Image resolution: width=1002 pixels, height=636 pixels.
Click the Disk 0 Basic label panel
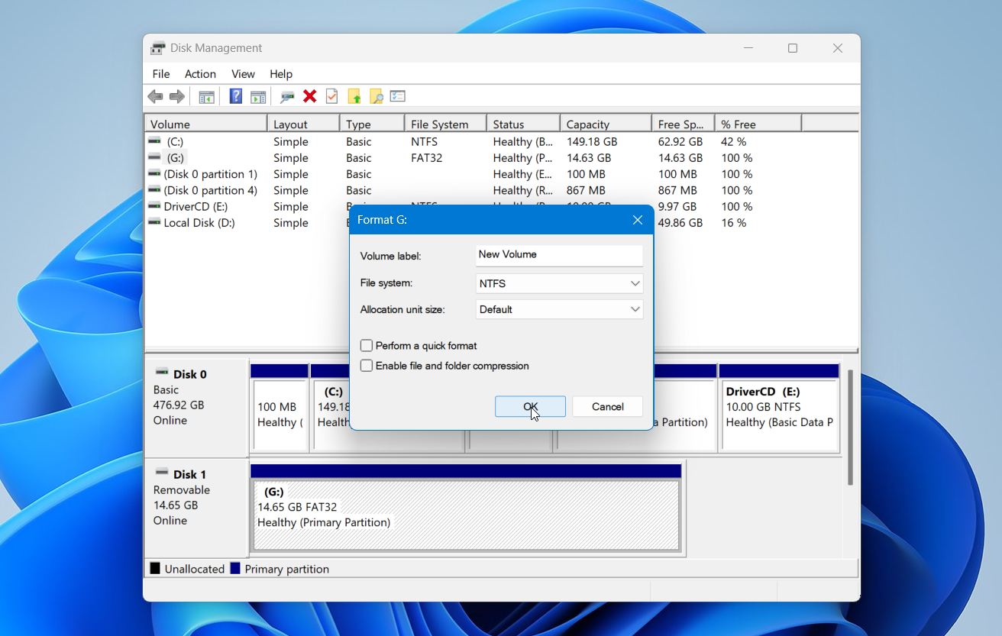coord(196,408)
